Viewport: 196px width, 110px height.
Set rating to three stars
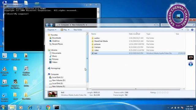163,92
